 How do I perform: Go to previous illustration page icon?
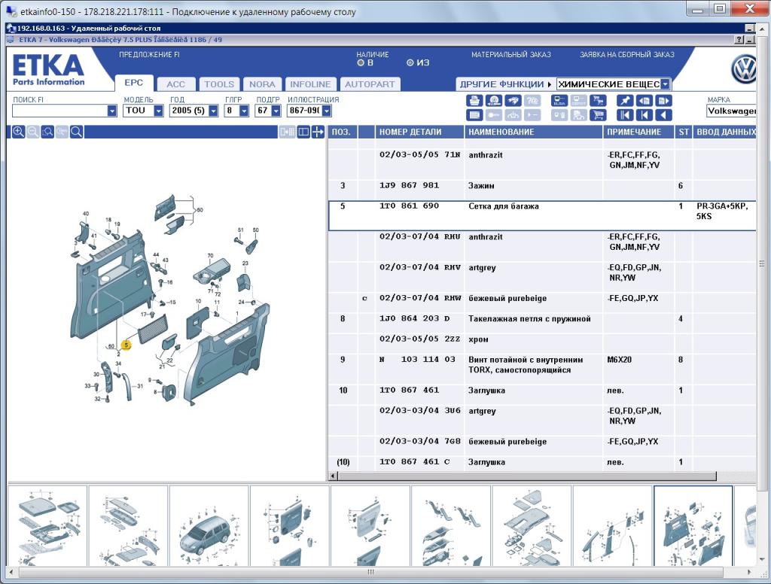[645, 101]
